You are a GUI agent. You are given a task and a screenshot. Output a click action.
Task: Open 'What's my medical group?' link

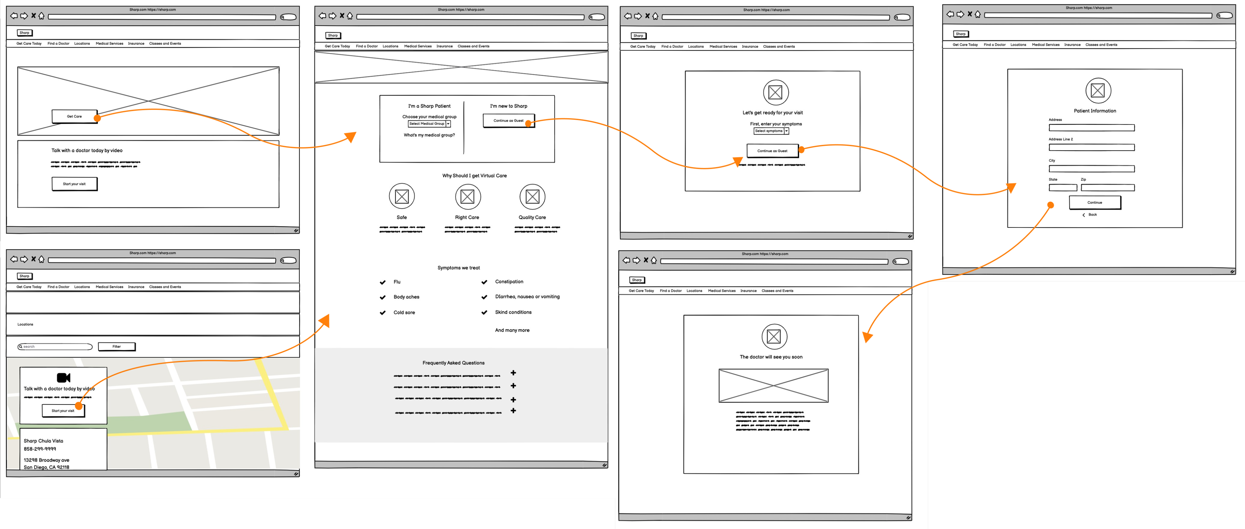pos(429,135)
